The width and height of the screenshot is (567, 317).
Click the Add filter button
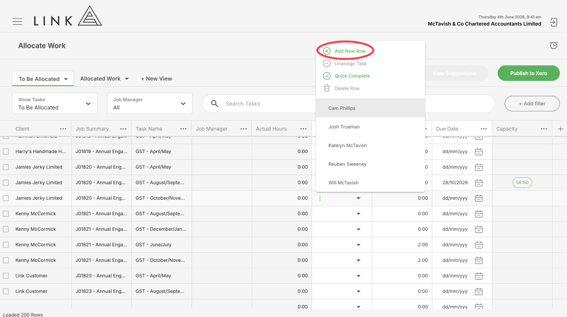tap(532, 104)
